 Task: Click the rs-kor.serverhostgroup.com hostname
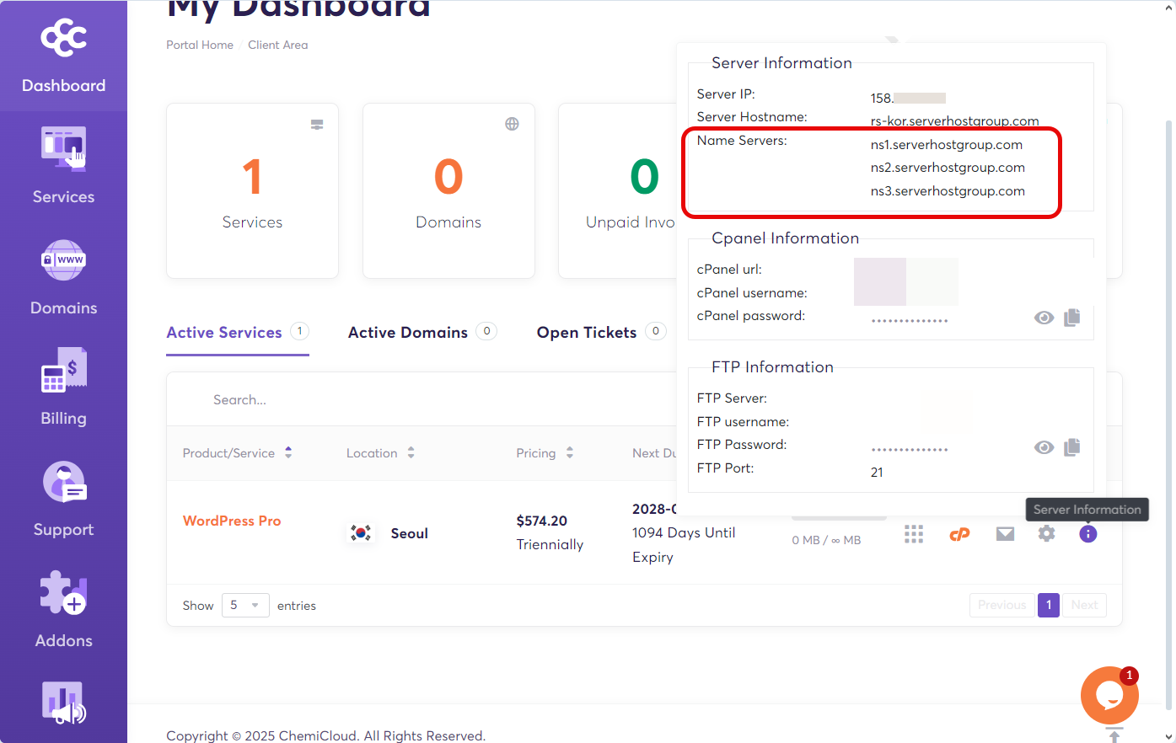[x=954, y=121]
